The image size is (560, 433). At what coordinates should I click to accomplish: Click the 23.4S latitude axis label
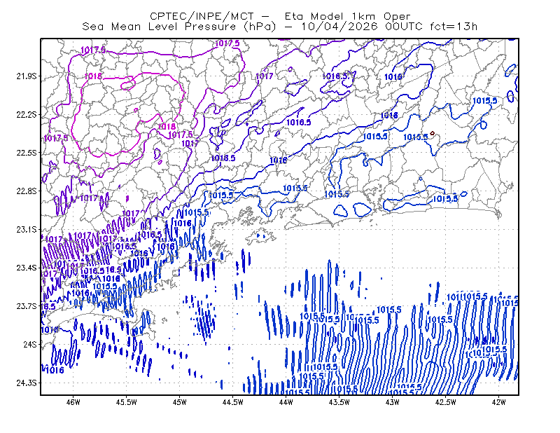[x=27, y=268]
